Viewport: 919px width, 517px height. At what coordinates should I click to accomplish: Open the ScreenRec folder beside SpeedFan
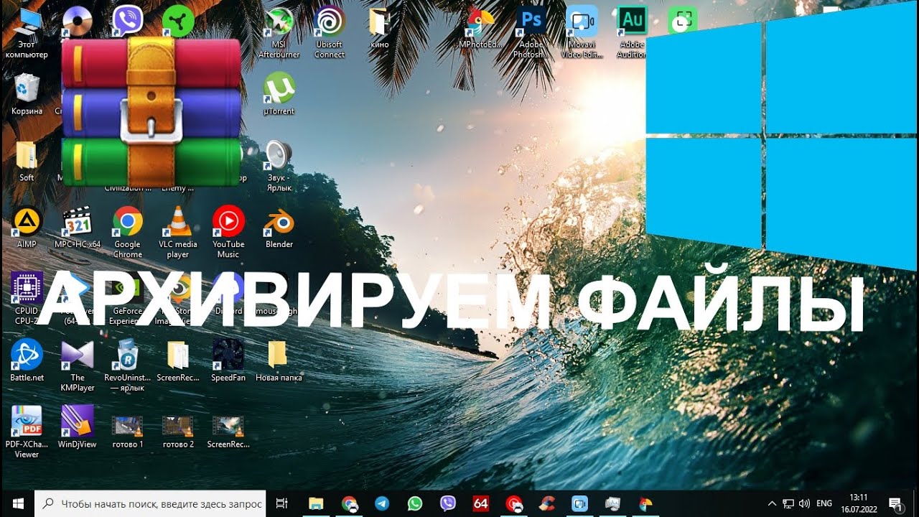(x=178, y=360)
